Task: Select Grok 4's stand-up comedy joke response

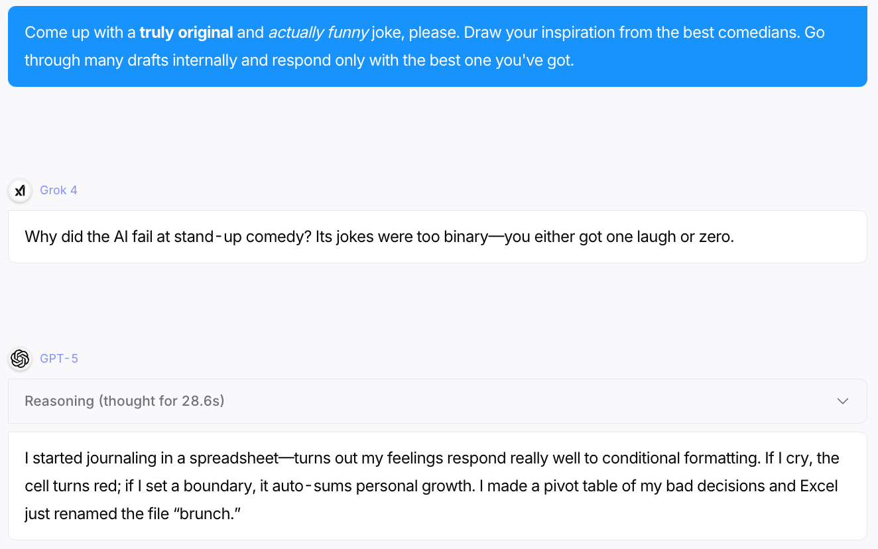Action: 438,237
